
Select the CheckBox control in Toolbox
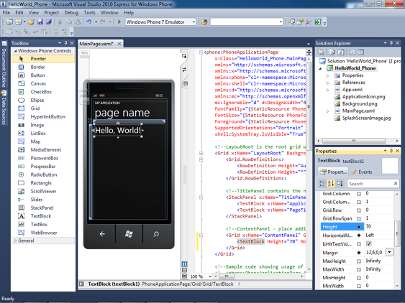pyautogui.click(x=43, y=92)
